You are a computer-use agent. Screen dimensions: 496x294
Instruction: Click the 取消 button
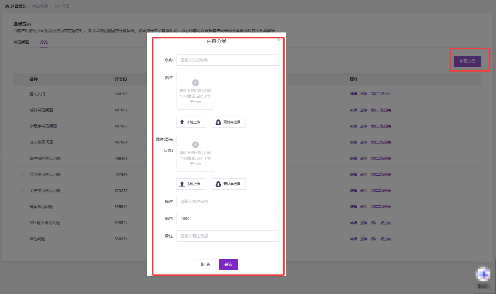pos(205,265)
